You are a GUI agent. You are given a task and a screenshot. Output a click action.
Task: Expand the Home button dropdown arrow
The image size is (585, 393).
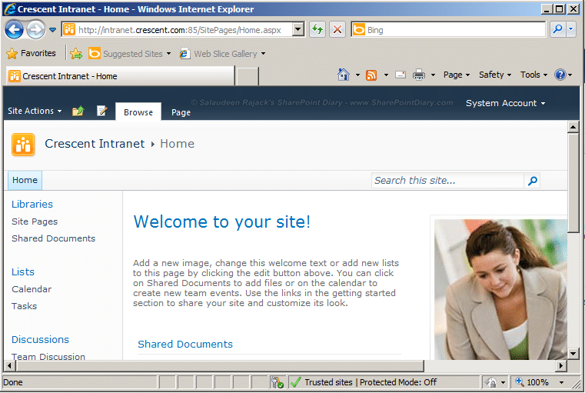click(x=357, y=75)
